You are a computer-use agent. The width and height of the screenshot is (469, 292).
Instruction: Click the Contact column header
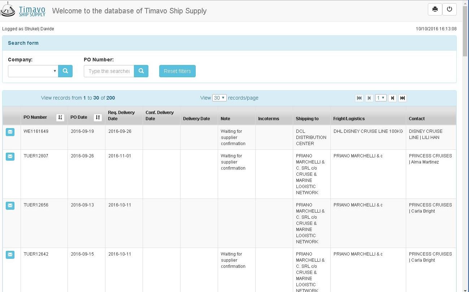pos(431,116)
